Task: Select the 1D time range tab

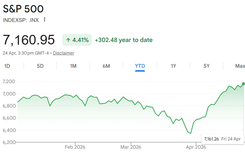Action: [7, 66]
